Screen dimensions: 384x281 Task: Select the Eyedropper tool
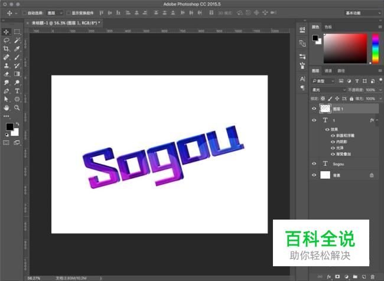(17, 49)
